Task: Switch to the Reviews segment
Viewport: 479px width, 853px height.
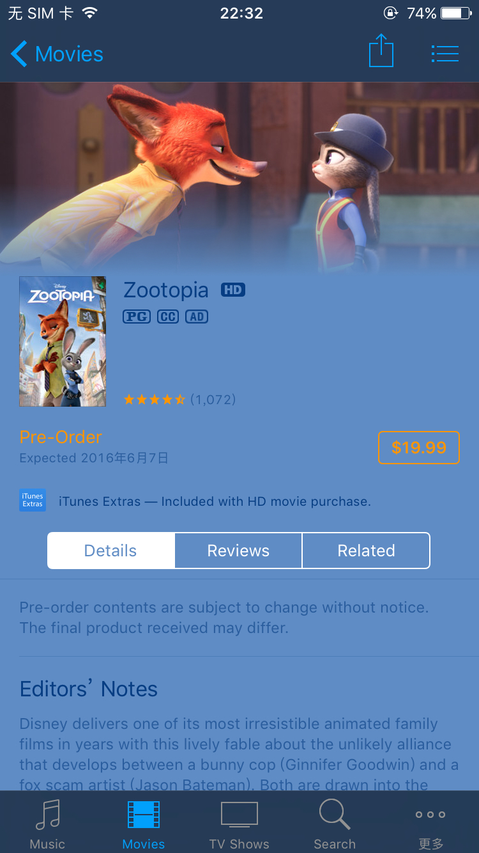Action: coord(238,551)
